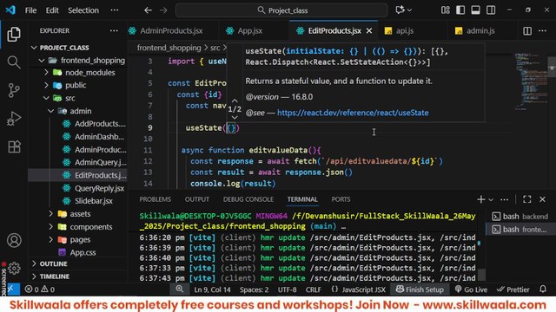Click the zoom magnifier in status bar
Image resolution: width=556 pixels, height=312 pixels.
click(180, 289)
